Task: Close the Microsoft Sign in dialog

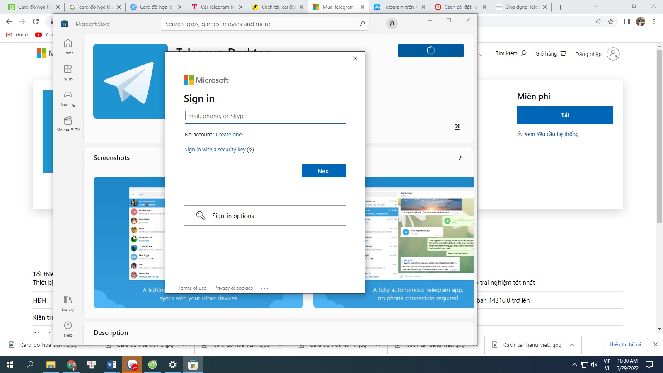Action: 355,58
